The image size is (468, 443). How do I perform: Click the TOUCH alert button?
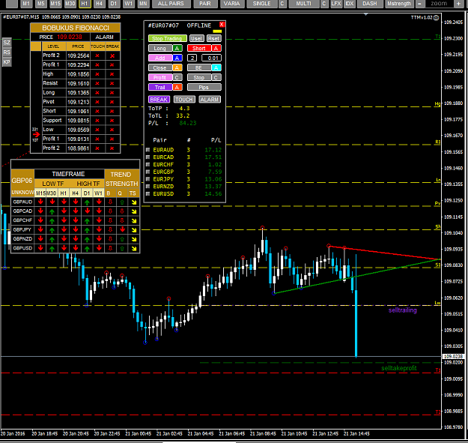pyautogui.click(x=184, y=100)
